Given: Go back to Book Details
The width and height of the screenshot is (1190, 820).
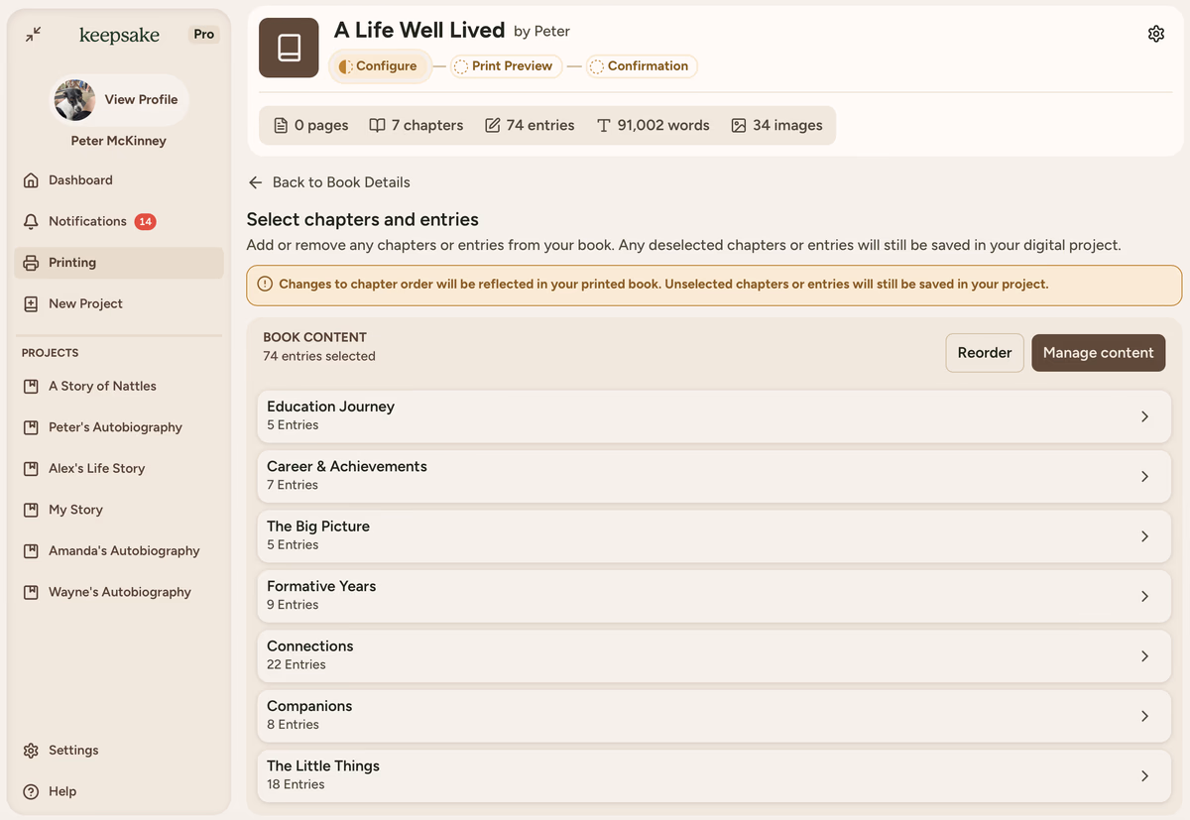Looking at the screenshot, I should pyautogui.click(x=328, y=182).
